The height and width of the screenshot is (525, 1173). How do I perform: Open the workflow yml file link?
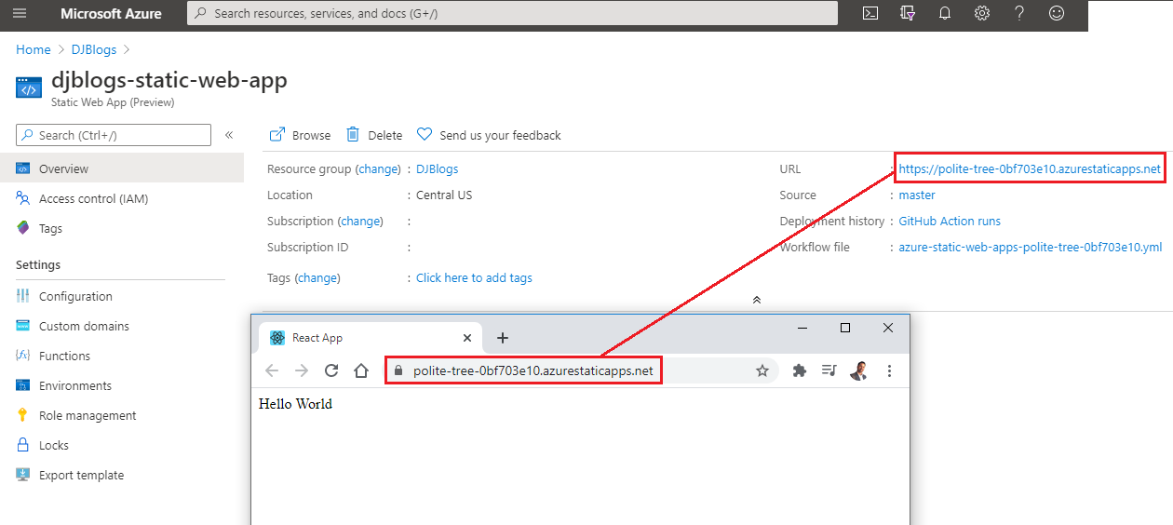pyautogui.click(x=1030, y=248)
